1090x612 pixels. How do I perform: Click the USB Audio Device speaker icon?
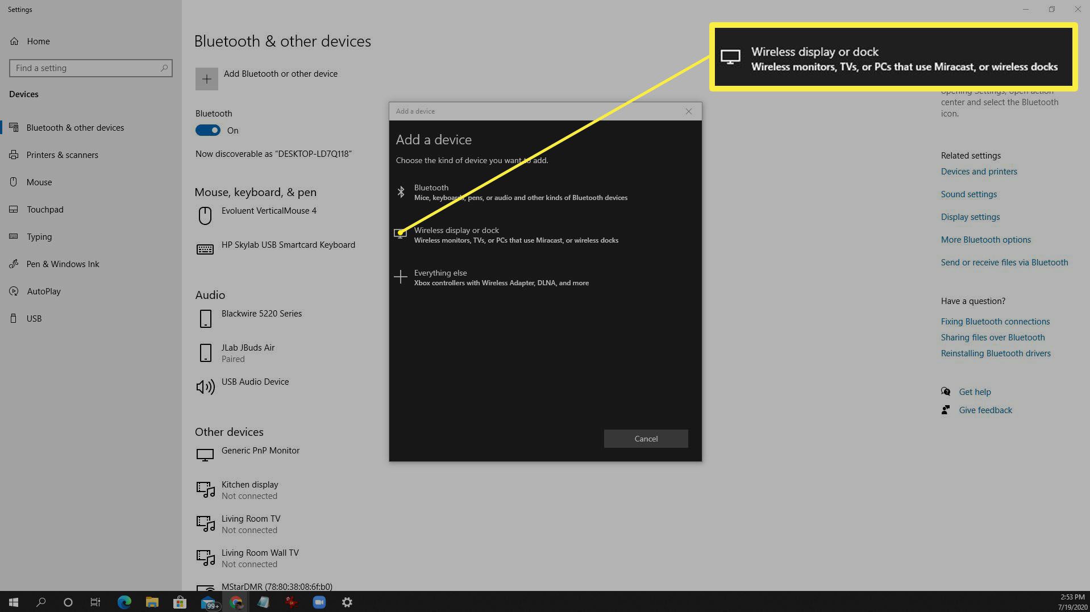click(x=205, y=387)
